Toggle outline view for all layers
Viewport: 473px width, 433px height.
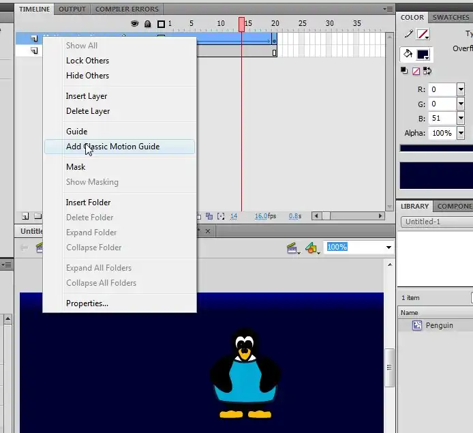point(160,24)
